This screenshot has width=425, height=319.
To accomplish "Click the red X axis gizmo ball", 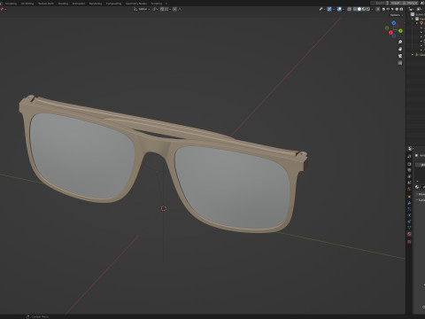I will [390, 33].
